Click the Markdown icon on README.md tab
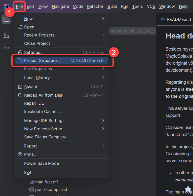 pos(163,19)
